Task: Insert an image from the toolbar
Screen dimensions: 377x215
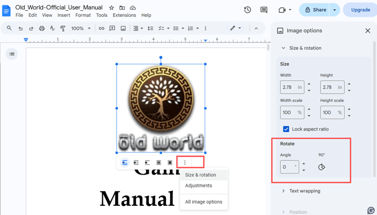Action: click(x=123, y=29)
